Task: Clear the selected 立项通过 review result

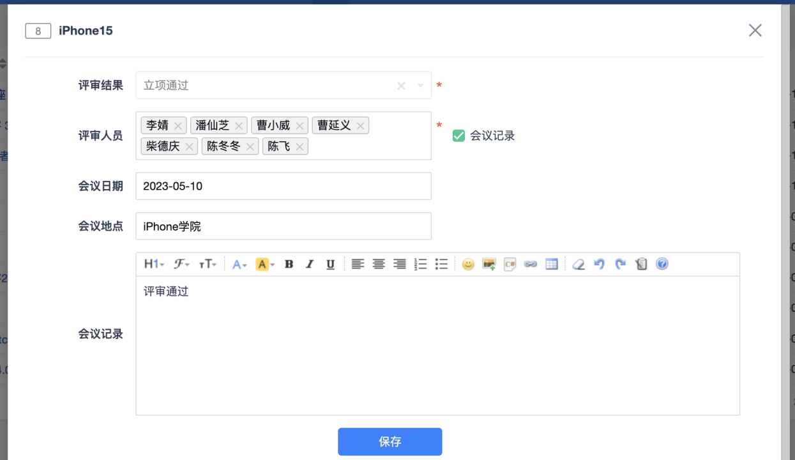Action: [x=401, y=86]
